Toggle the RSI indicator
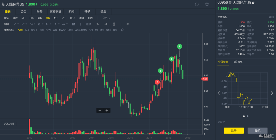The width and height of the screenshot is (276, 140). pyautogui.click(x=42, y=30)
